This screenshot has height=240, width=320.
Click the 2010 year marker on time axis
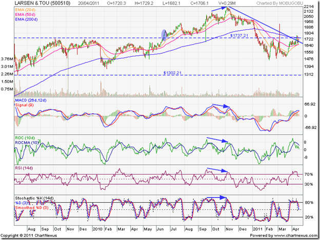pyautogui.click(x=97, y=229)
